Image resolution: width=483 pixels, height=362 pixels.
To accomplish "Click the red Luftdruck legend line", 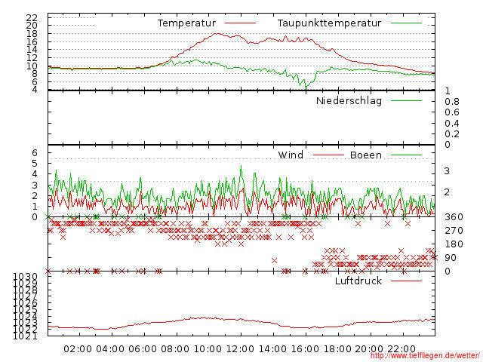I will point(406,281).
